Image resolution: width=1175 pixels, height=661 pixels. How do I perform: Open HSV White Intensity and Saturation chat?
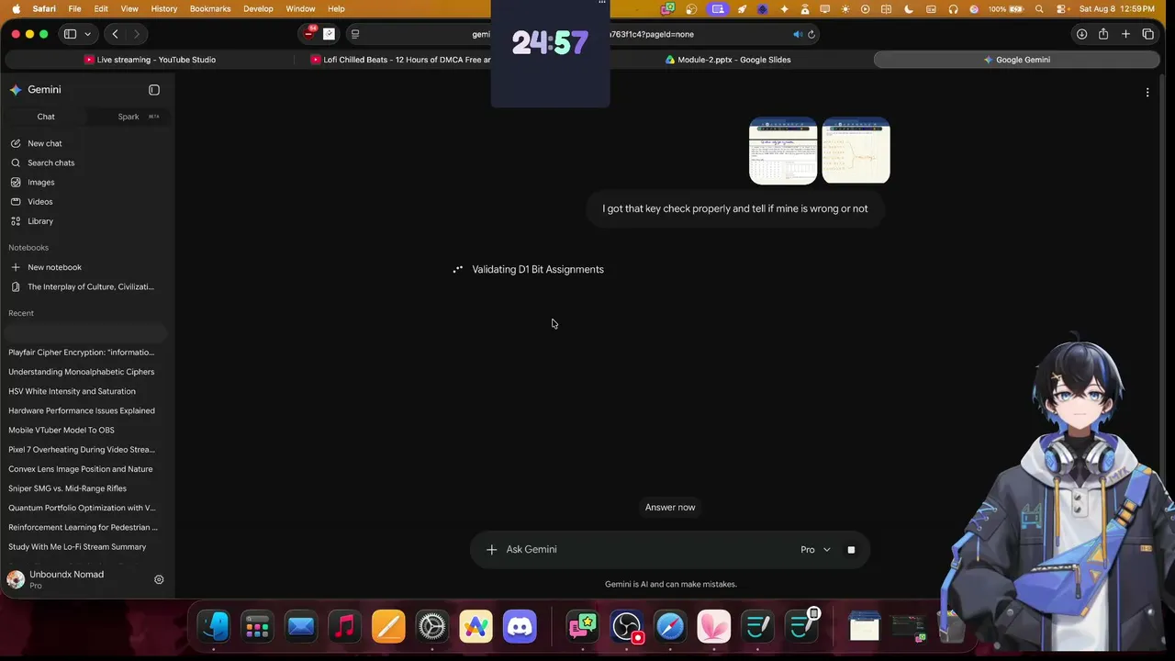point(72,391)
